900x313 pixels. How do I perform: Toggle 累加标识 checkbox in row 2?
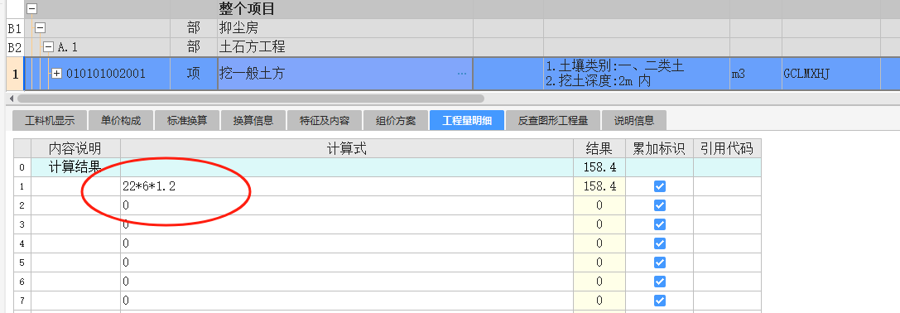[660, 205]
